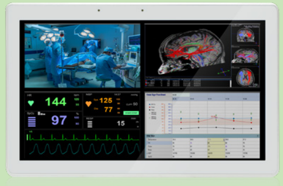Open the top coronal brain thumbnail
Image resolution: width=283 pixels, height=186 pixels.
coord(245,34)
